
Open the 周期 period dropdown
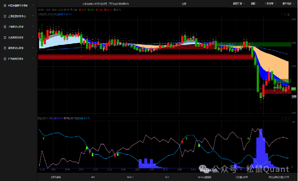pos(254,3)
